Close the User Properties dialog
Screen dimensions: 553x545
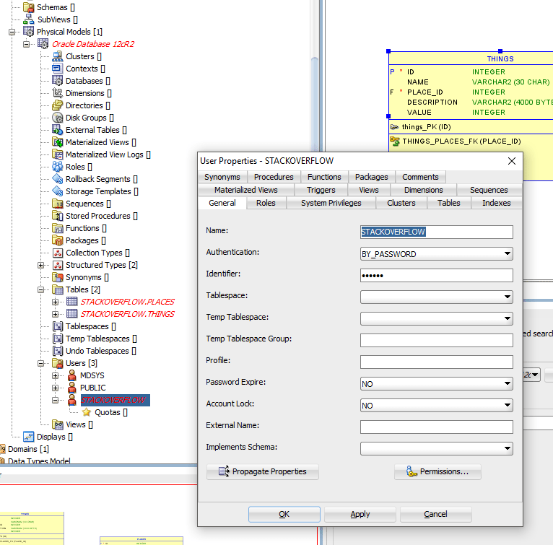512,161
